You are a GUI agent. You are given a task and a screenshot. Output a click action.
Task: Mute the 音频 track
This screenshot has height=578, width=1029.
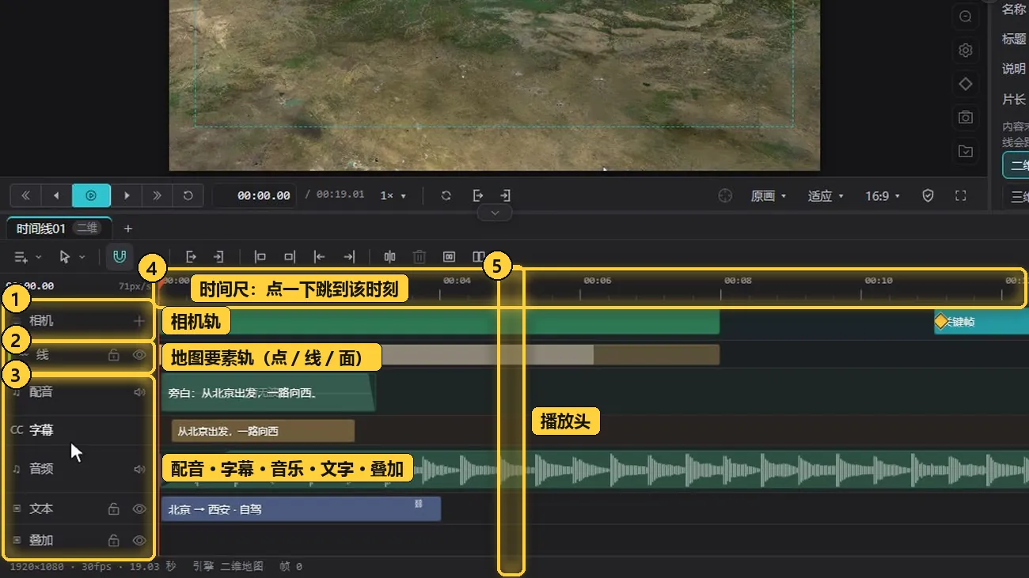point(140,469)
